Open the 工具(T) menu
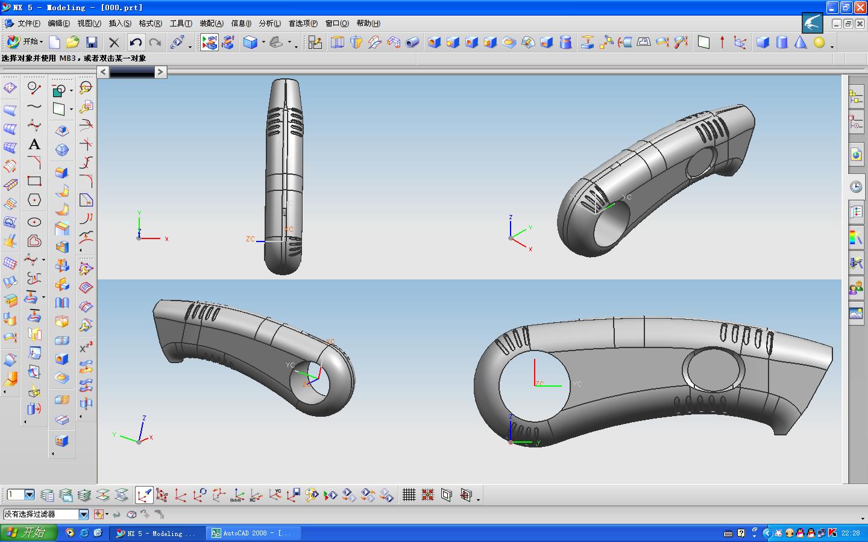 click(181, 23)
